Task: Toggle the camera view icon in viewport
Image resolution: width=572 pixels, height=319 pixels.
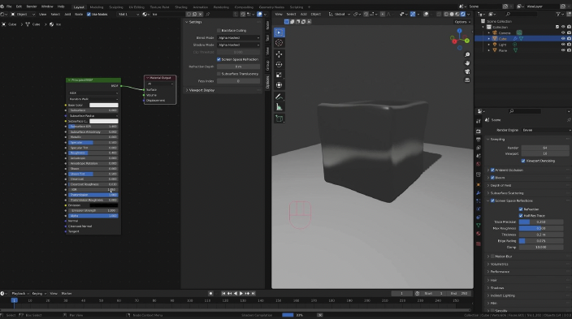Action: pos(467,71)
